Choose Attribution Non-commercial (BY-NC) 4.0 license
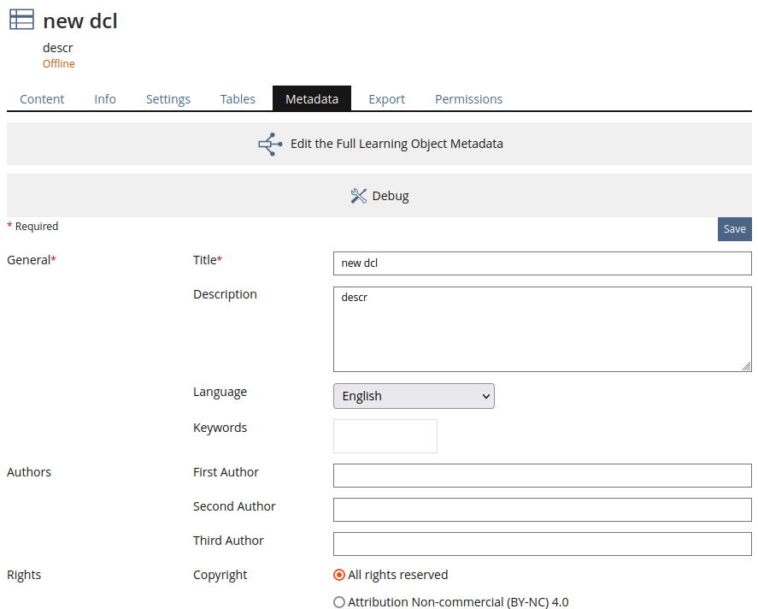 tap(339, 602)
